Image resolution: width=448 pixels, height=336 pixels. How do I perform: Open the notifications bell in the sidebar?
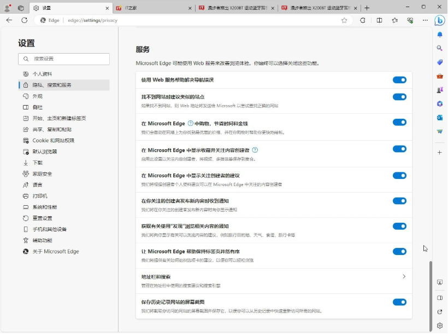pyautogui.click(x=440, y=34)
